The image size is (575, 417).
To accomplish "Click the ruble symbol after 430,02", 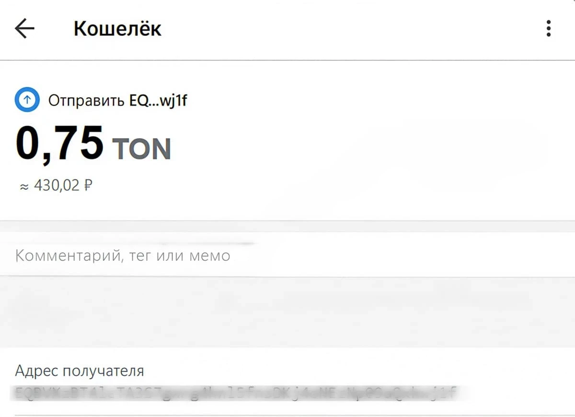I will pyautogui.click(x=88, y=185).
